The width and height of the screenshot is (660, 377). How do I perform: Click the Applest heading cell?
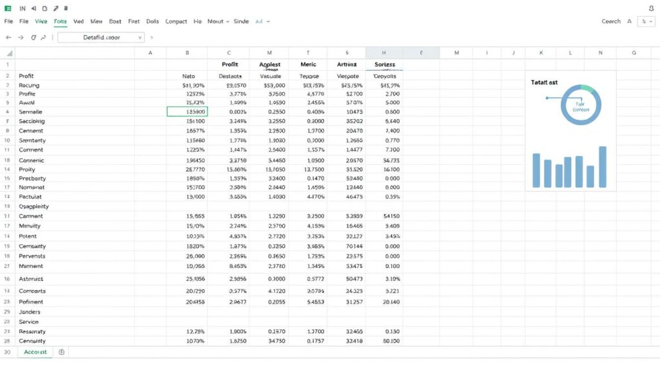click(x=269, y=64)
